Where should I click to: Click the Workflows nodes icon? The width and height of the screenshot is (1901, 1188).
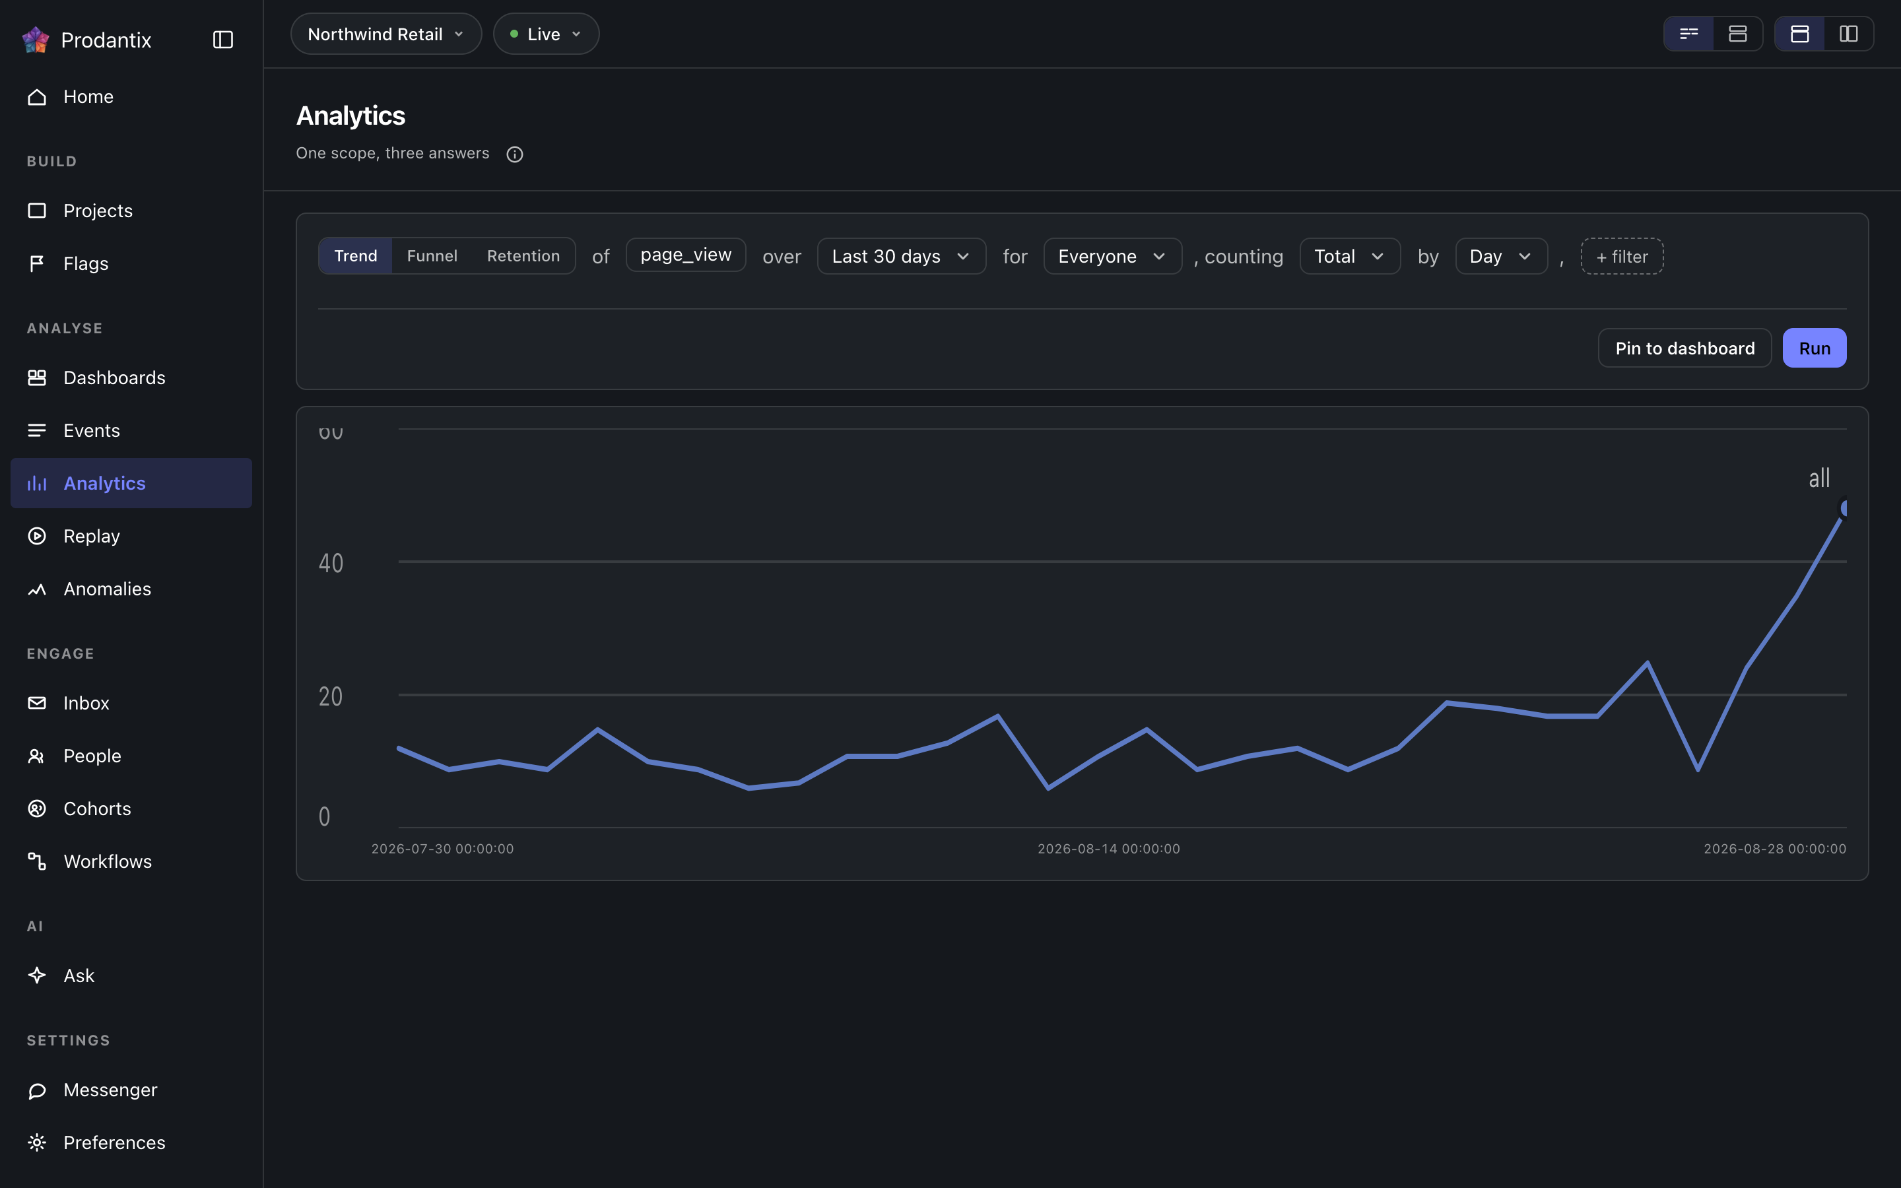pos(37,861)
